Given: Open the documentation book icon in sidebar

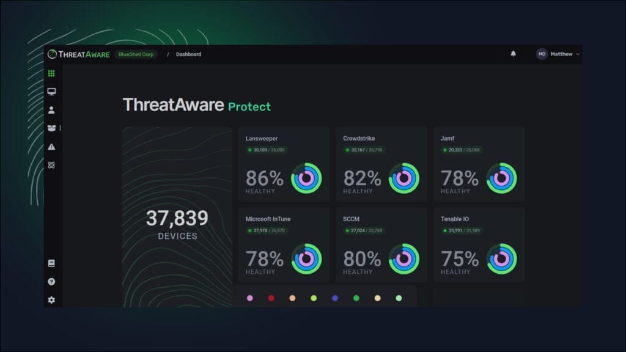Looking at the screenshot, I should 51,263.
